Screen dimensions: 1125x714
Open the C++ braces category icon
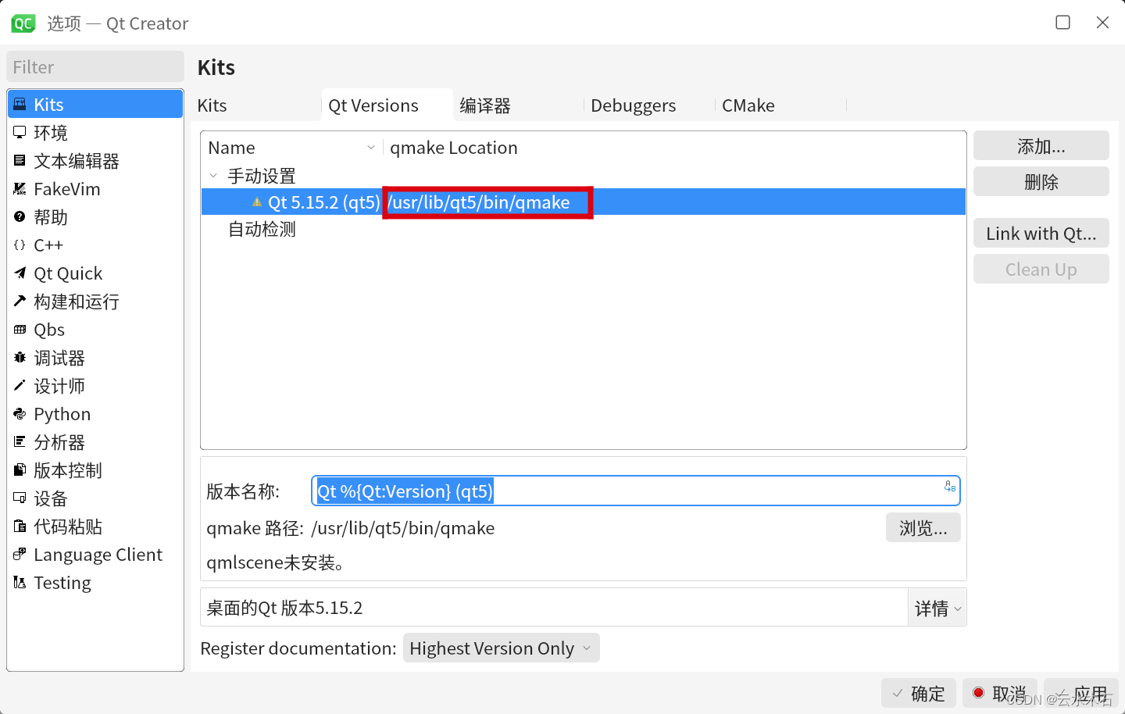20,245
